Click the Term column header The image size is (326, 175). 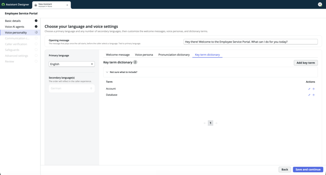click(109, 82)
